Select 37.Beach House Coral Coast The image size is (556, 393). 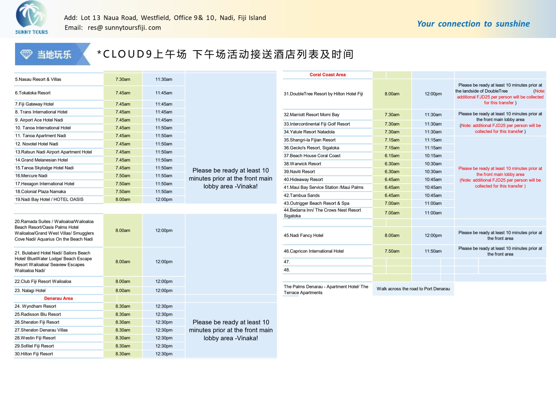[312, 156]
